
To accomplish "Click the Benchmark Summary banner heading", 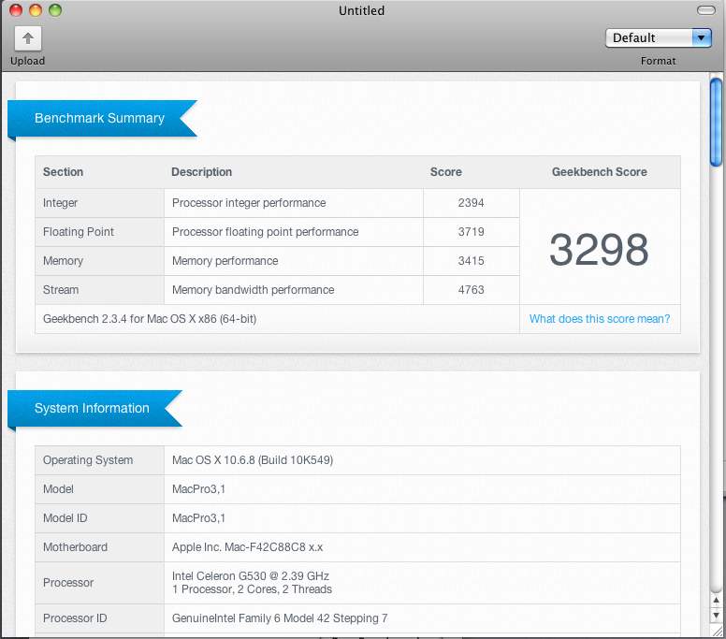I will [x=99, y=118].
